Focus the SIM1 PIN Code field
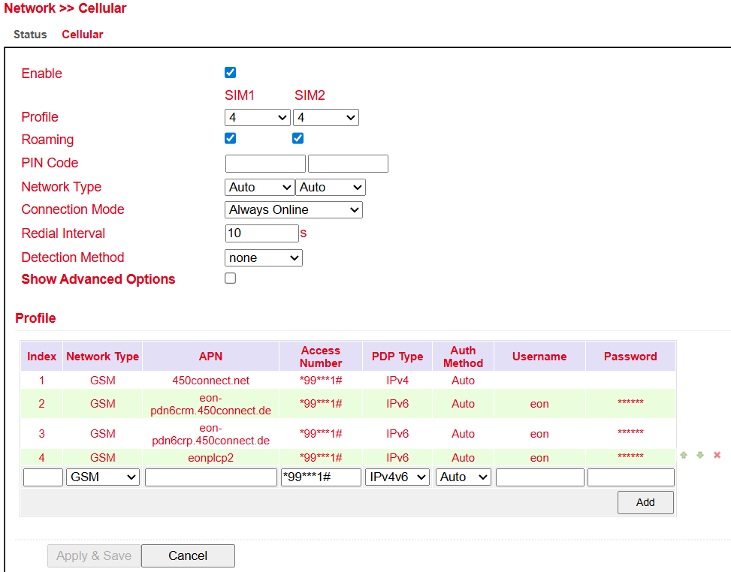Image resolution: width=731 pixels, height=572 pixels. (x=265, y=164)
